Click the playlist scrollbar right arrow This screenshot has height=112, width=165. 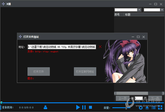[163, 93]
